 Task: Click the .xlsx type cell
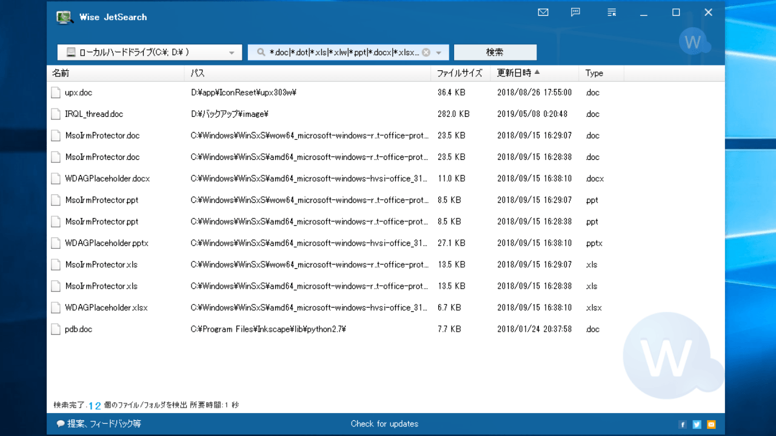coord(594,308)
